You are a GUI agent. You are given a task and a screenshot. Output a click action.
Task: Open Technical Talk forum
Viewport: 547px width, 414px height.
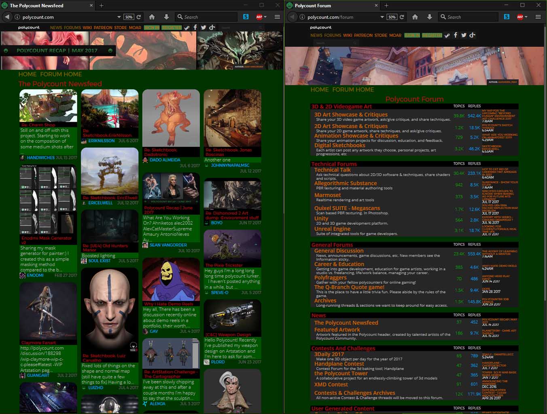pos(333,170)
